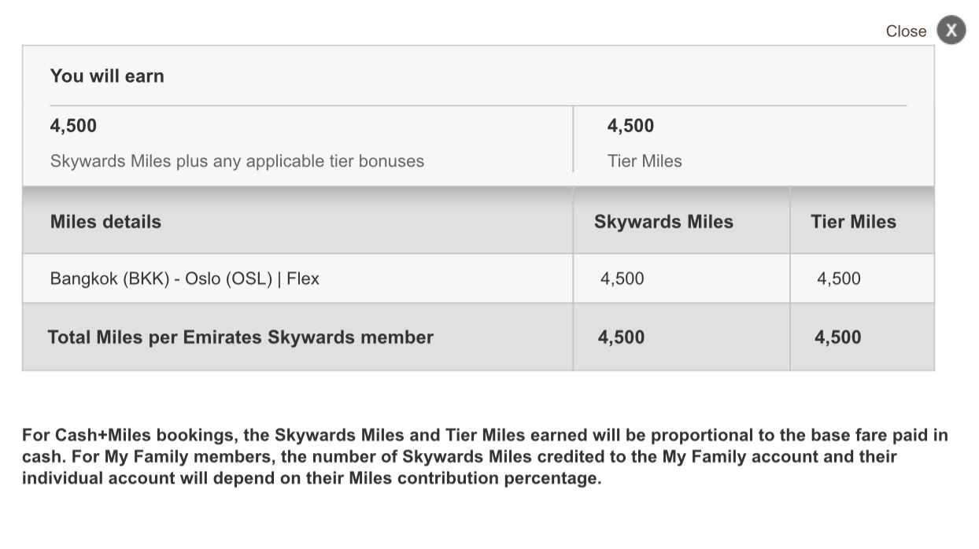
Task: Select the "Miles details" table header
Action: pos(105,222)
